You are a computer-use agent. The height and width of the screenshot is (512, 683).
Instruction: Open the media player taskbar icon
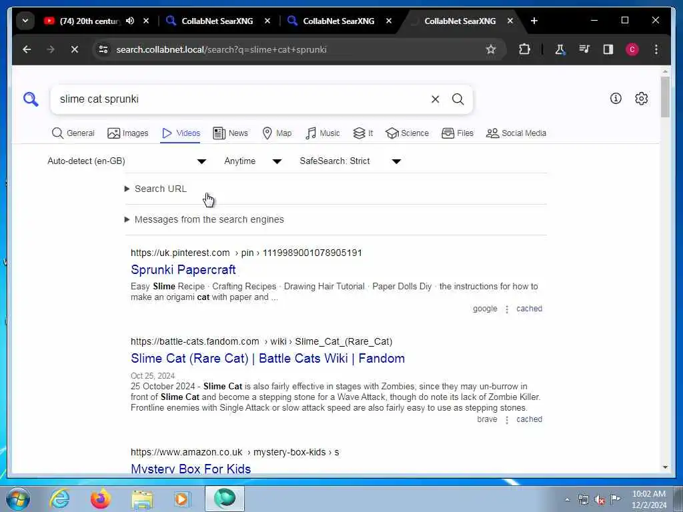(x=182, y=499)
